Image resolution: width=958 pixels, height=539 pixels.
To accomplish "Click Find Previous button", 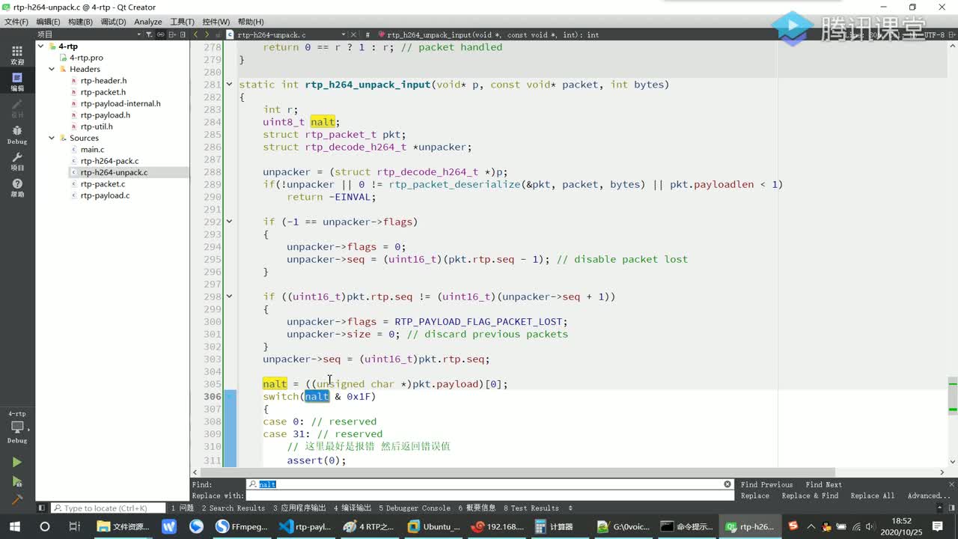I will click(766, 484).
